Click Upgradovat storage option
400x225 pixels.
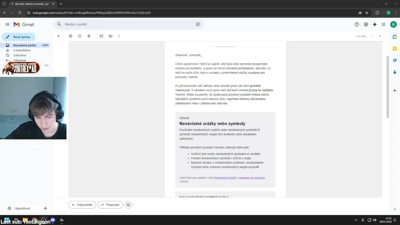(x=22, y=208)
